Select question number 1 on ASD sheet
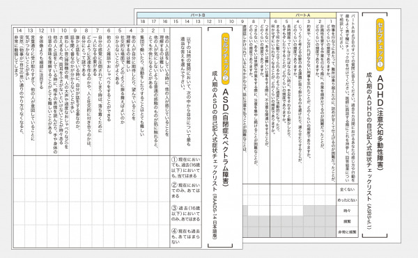This screenshot has height=258, width=418. (x=164, y=31)
